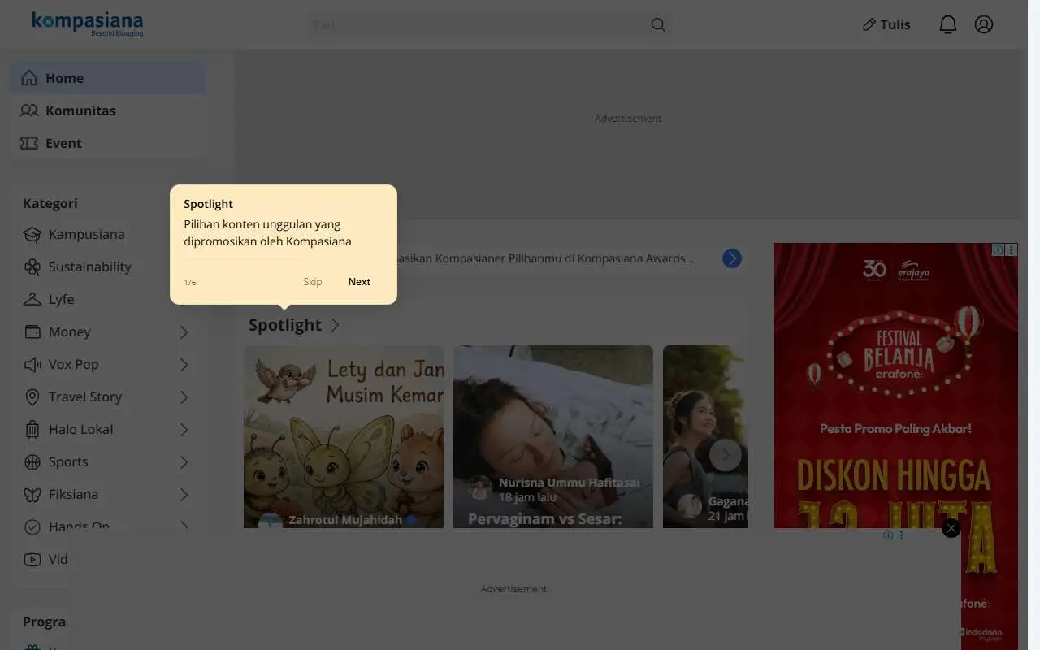Click the Kompasiana logo
Screen dimensions: 1040x650
tap(88, 24)
